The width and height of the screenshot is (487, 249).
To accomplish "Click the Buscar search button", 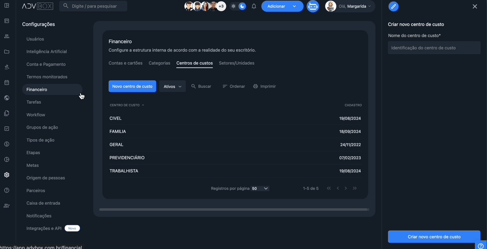I will click(x=201, y=87).
